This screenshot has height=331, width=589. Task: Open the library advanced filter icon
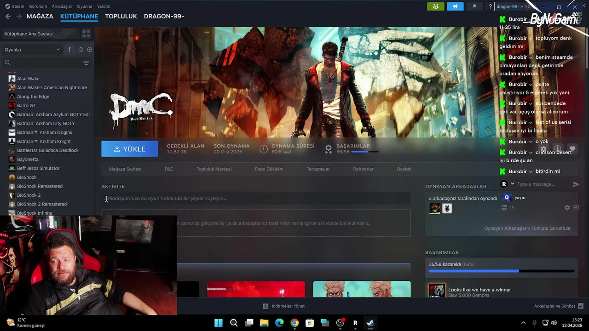point(86,63)
